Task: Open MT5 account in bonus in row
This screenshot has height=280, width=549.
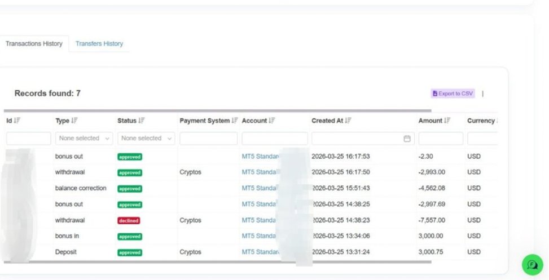Action: (x=259, y=236)
